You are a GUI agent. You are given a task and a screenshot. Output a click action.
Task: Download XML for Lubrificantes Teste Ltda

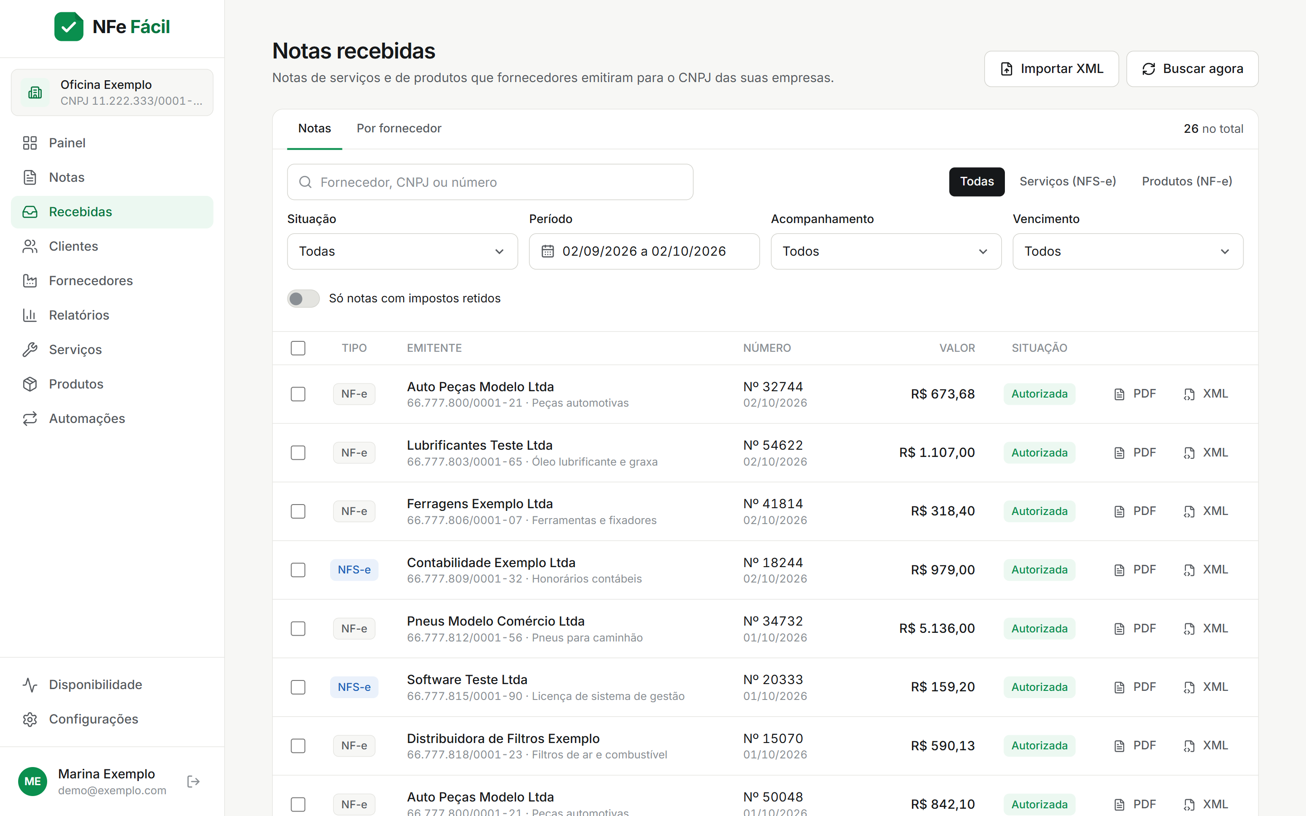pyautogui.click(x=1206, y=453)
